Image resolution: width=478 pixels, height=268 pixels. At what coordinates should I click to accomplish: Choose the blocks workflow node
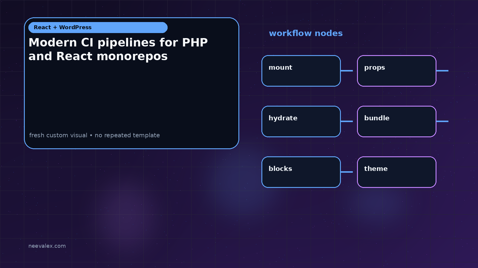(301, 172)
